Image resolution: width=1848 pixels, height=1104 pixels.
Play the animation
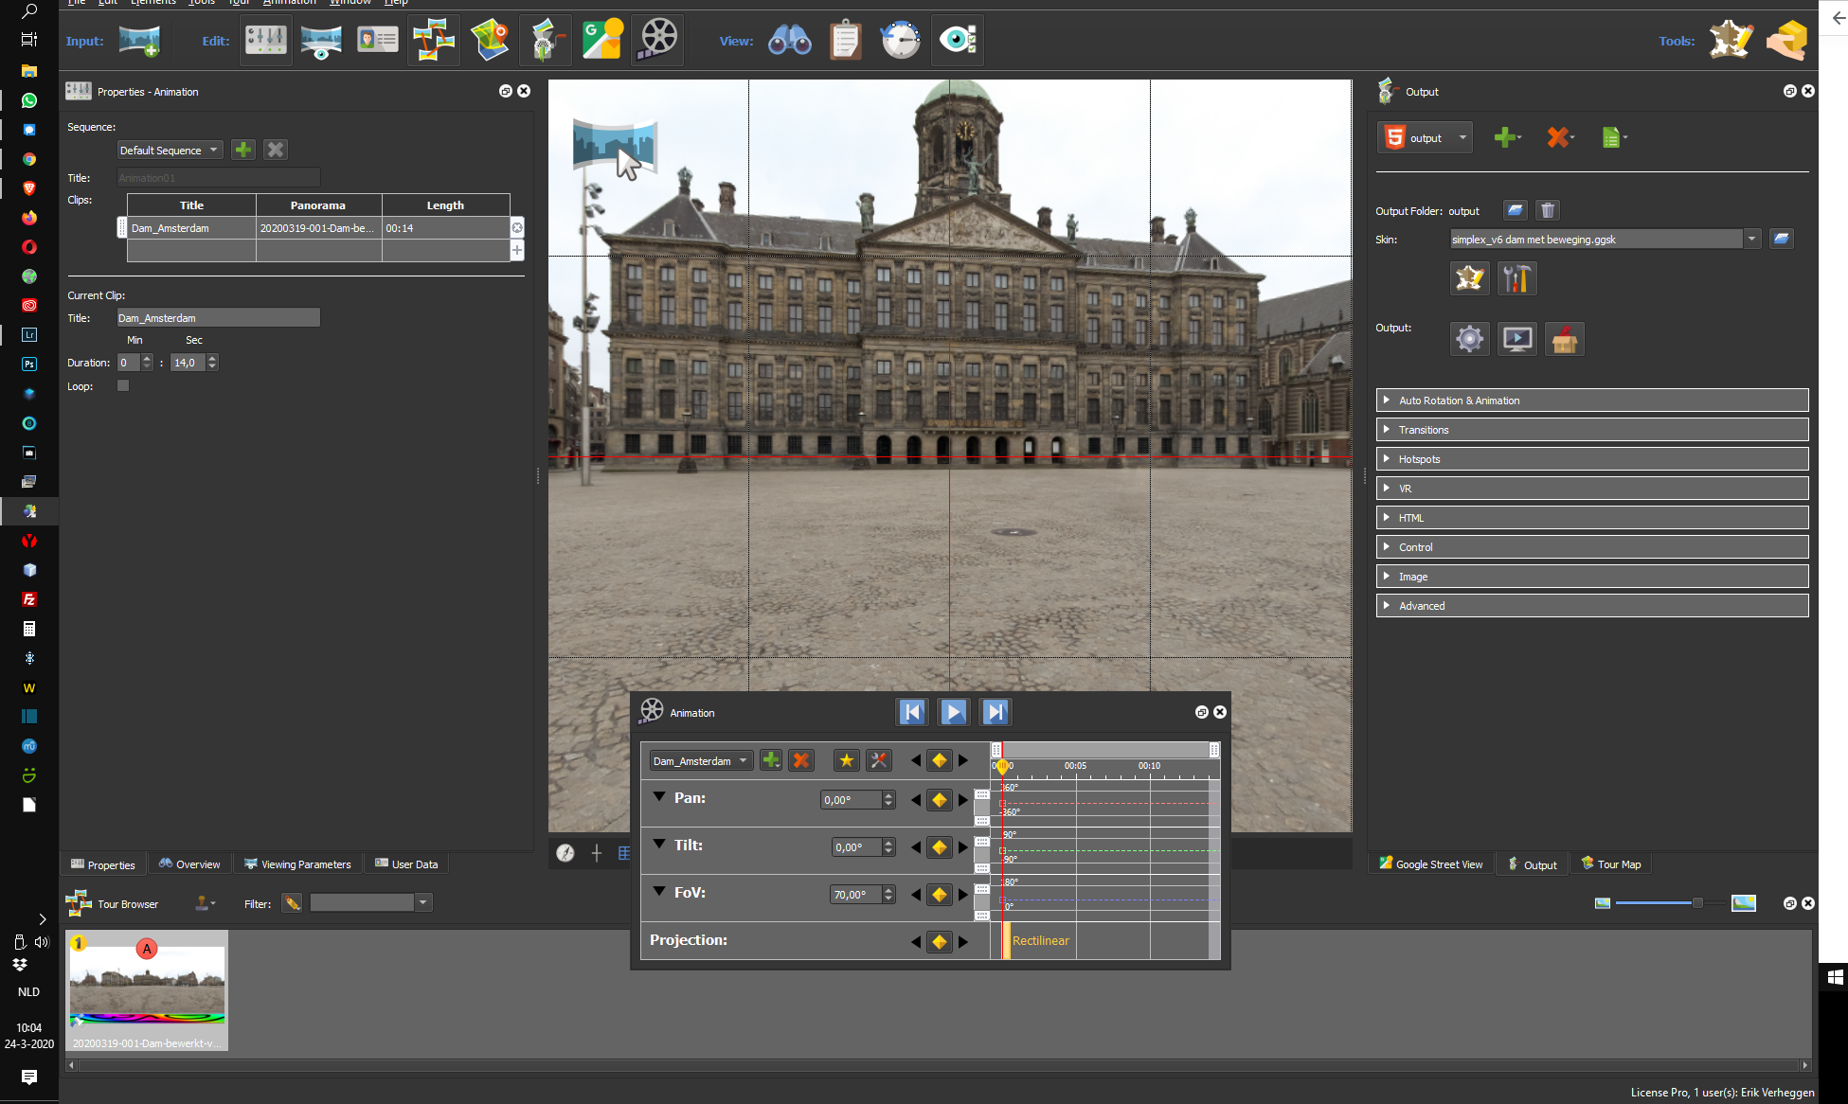[x=954, y=712]
